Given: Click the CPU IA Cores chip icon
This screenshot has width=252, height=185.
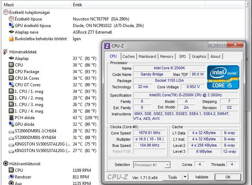Looking at the screenshot, I should [11, 78].
